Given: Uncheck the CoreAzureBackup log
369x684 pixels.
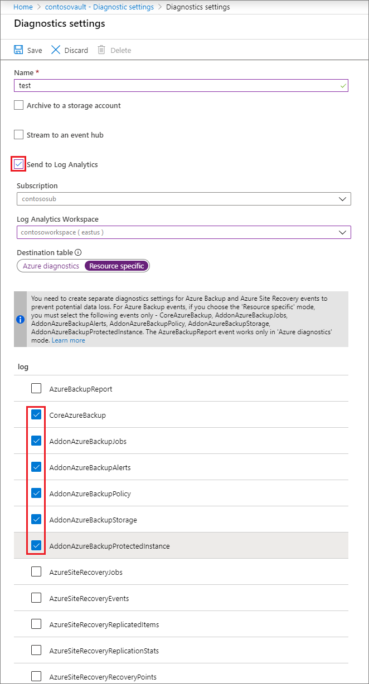Looking at the screenshot, I should (x=36, y=415).
